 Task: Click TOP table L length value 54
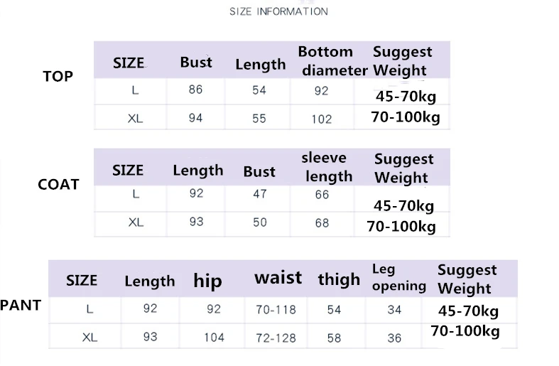259,90
